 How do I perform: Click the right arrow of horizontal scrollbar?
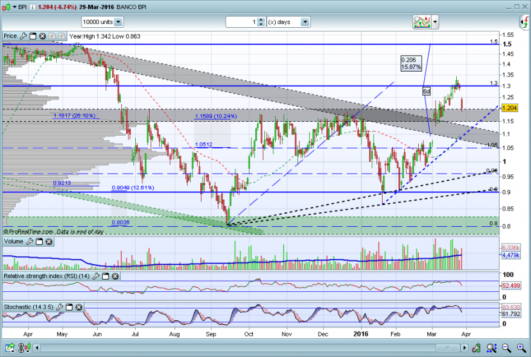pos(464,348)
